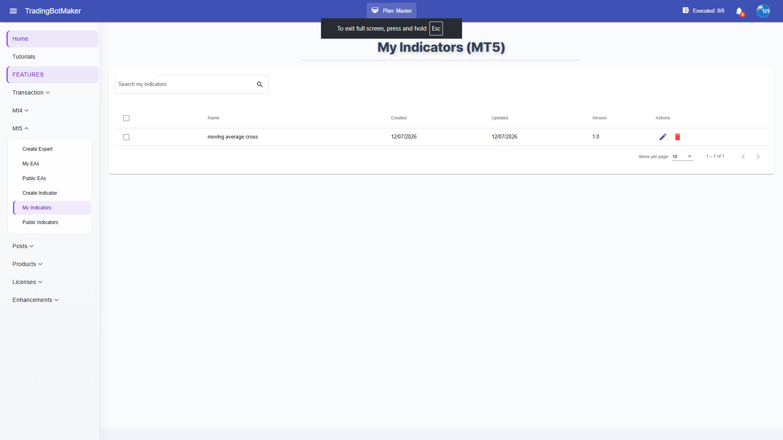Expand the Enhancements menu

[35, 300]
